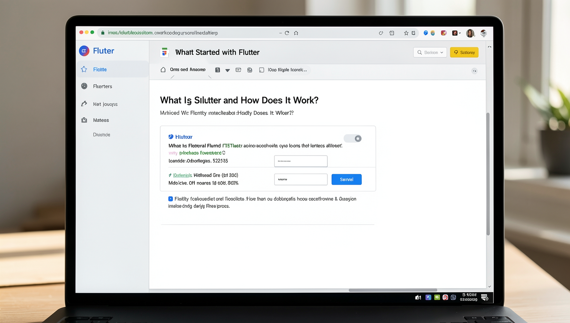Select Diushde in the sidebar
The image size is (570, 323).
click(102, 135)
